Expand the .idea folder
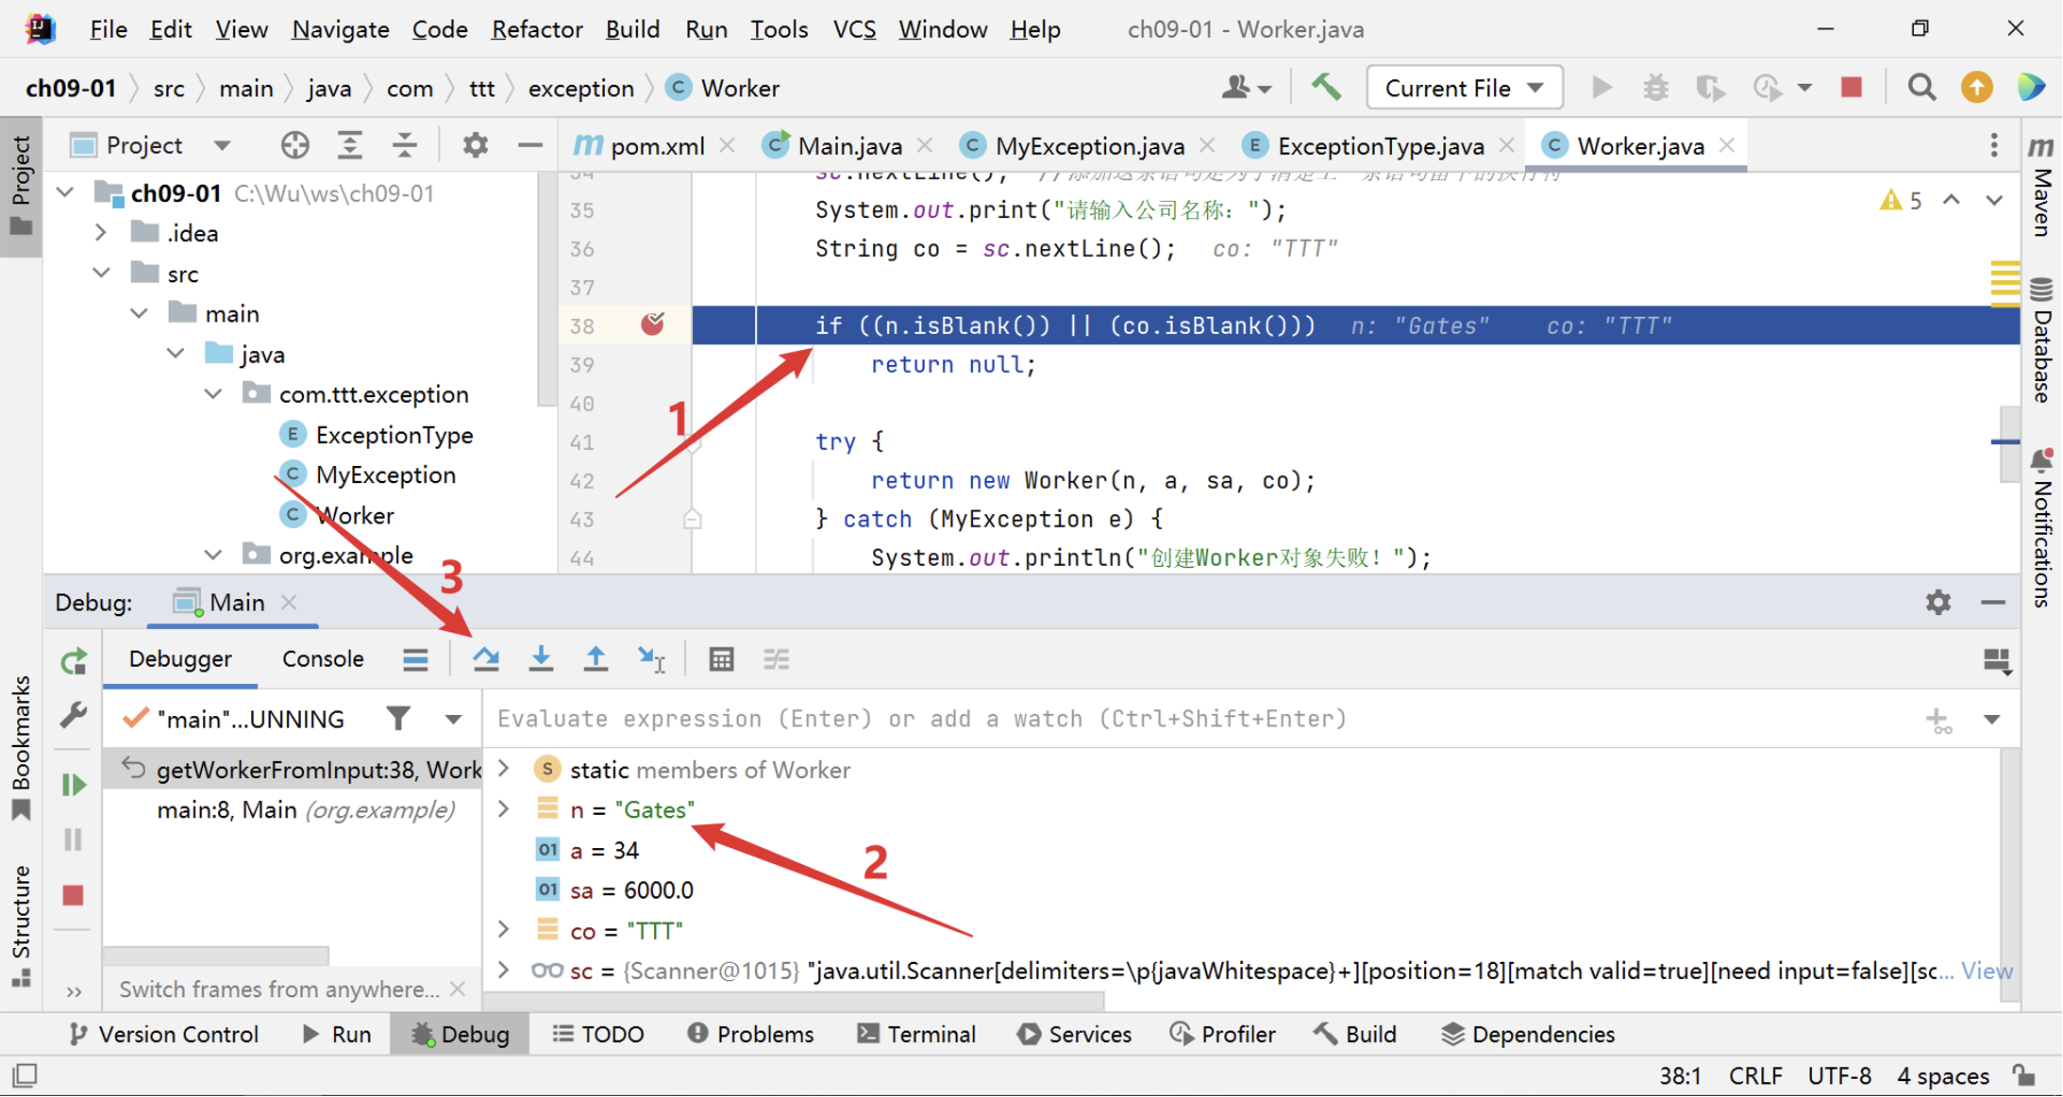 [102, 232]
